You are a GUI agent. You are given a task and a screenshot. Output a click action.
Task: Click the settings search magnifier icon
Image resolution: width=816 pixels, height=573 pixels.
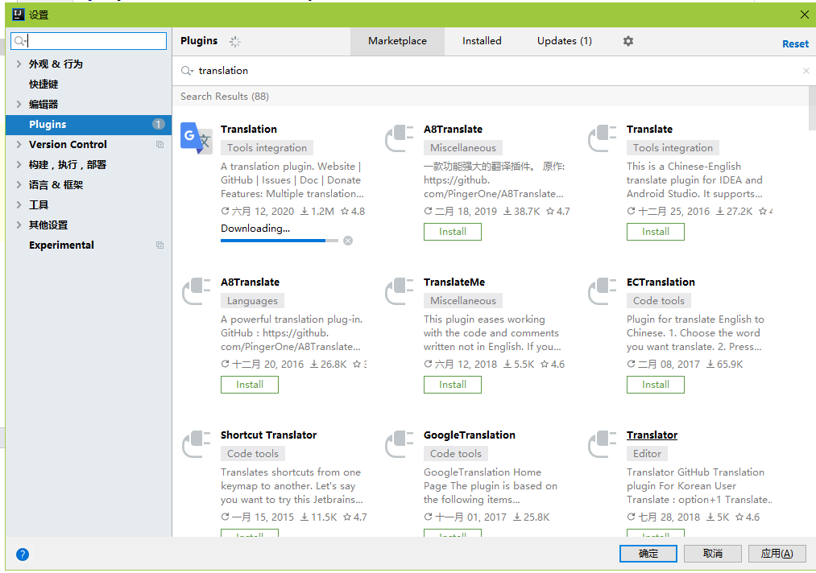(x=20, y=41)
